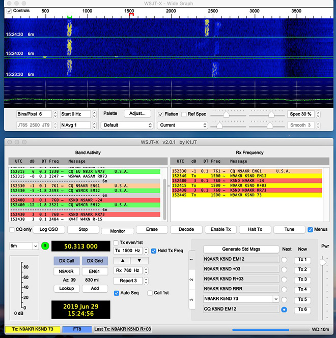The height and width of the screenshot is (338, 336).
Task: Click the N Avg stepper arrows
Action: pos(94,125)
